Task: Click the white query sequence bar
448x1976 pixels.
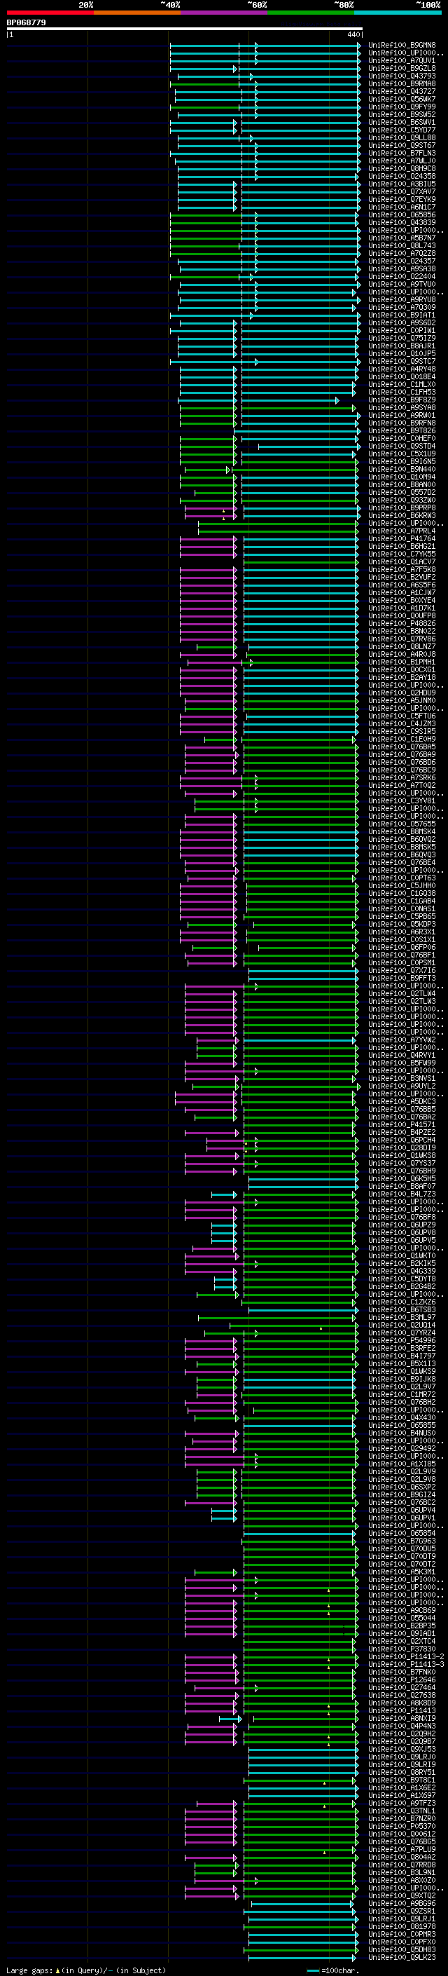Action: click(184, 29)
